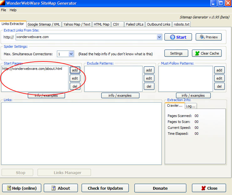Open the About dialog button
The width and height of the screenshot is (232, 195).
click(x=61, y=188)
